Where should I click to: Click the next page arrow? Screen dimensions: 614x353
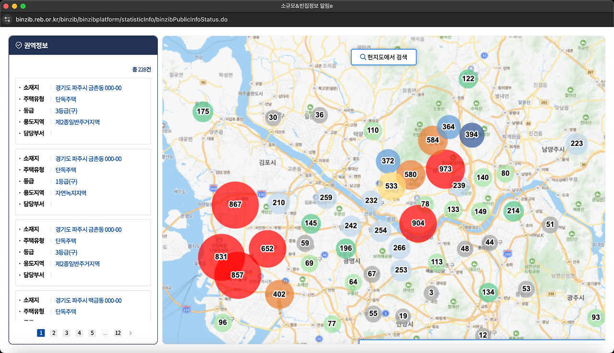(x=130, y=333)
